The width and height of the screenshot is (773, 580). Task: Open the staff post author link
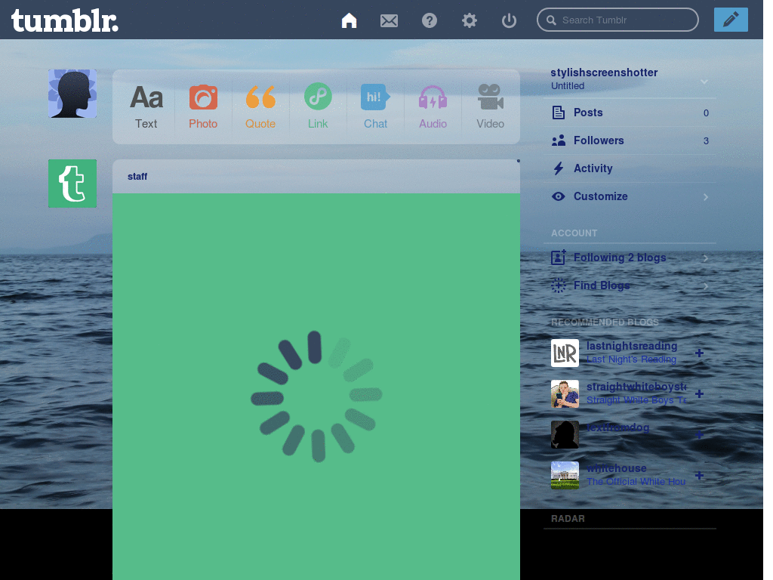(137, 177)
